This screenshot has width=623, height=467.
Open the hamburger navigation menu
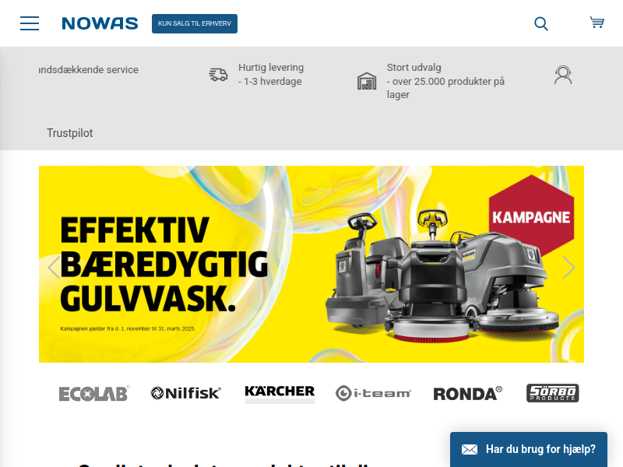point(30,23)
